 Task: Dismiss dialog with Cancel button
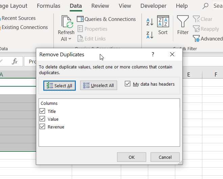click(x=165, y=157)
